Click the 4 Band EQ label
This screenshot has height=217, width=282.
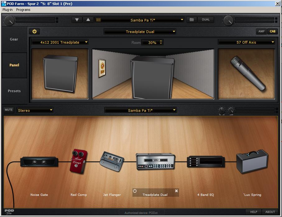[206, 195]
